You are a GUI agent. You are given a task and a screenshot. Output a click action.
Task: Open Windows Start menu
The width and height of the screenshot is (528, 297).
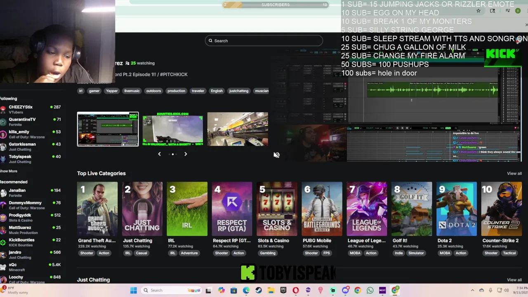134,290
